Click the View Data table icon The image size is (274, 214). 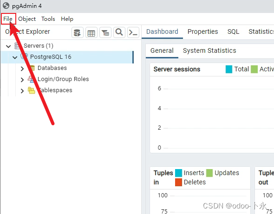[91, 32]
